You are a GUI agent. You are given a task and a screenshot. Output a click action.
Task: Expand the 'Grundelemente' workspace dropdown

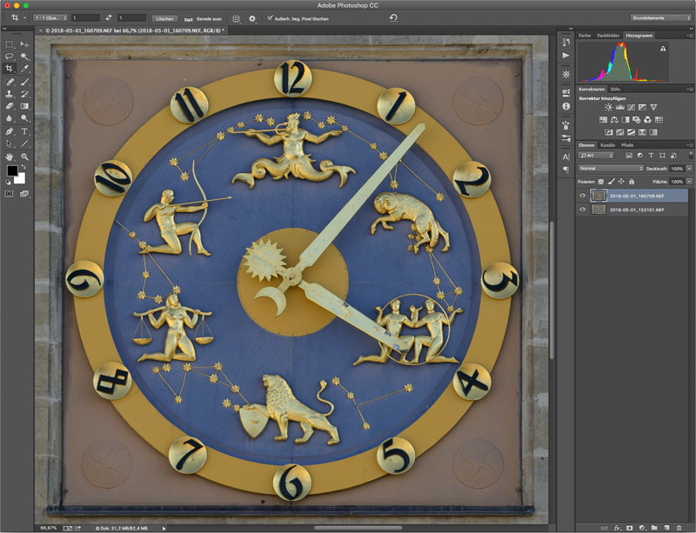pyautogui.click(x=661, y=17)
